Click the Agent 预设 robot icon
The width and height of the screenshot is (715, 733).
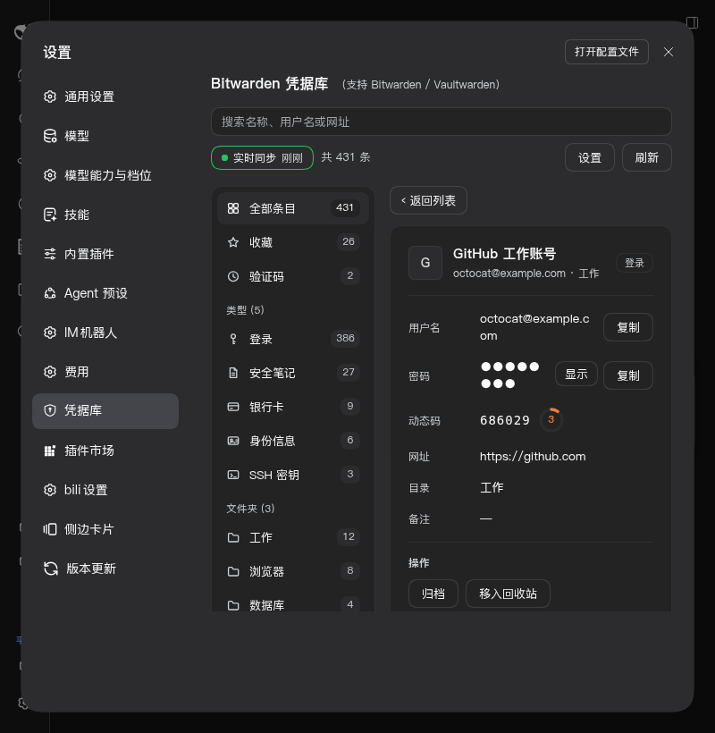pyautogui.click(x=50, y=293)
